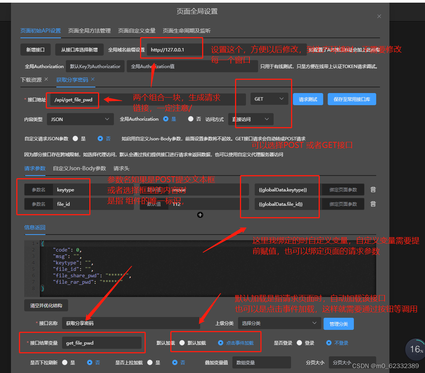Open the 获取分享密码 interface tab
The width and height of the screenshot is (425, 373).
[72, 80]
